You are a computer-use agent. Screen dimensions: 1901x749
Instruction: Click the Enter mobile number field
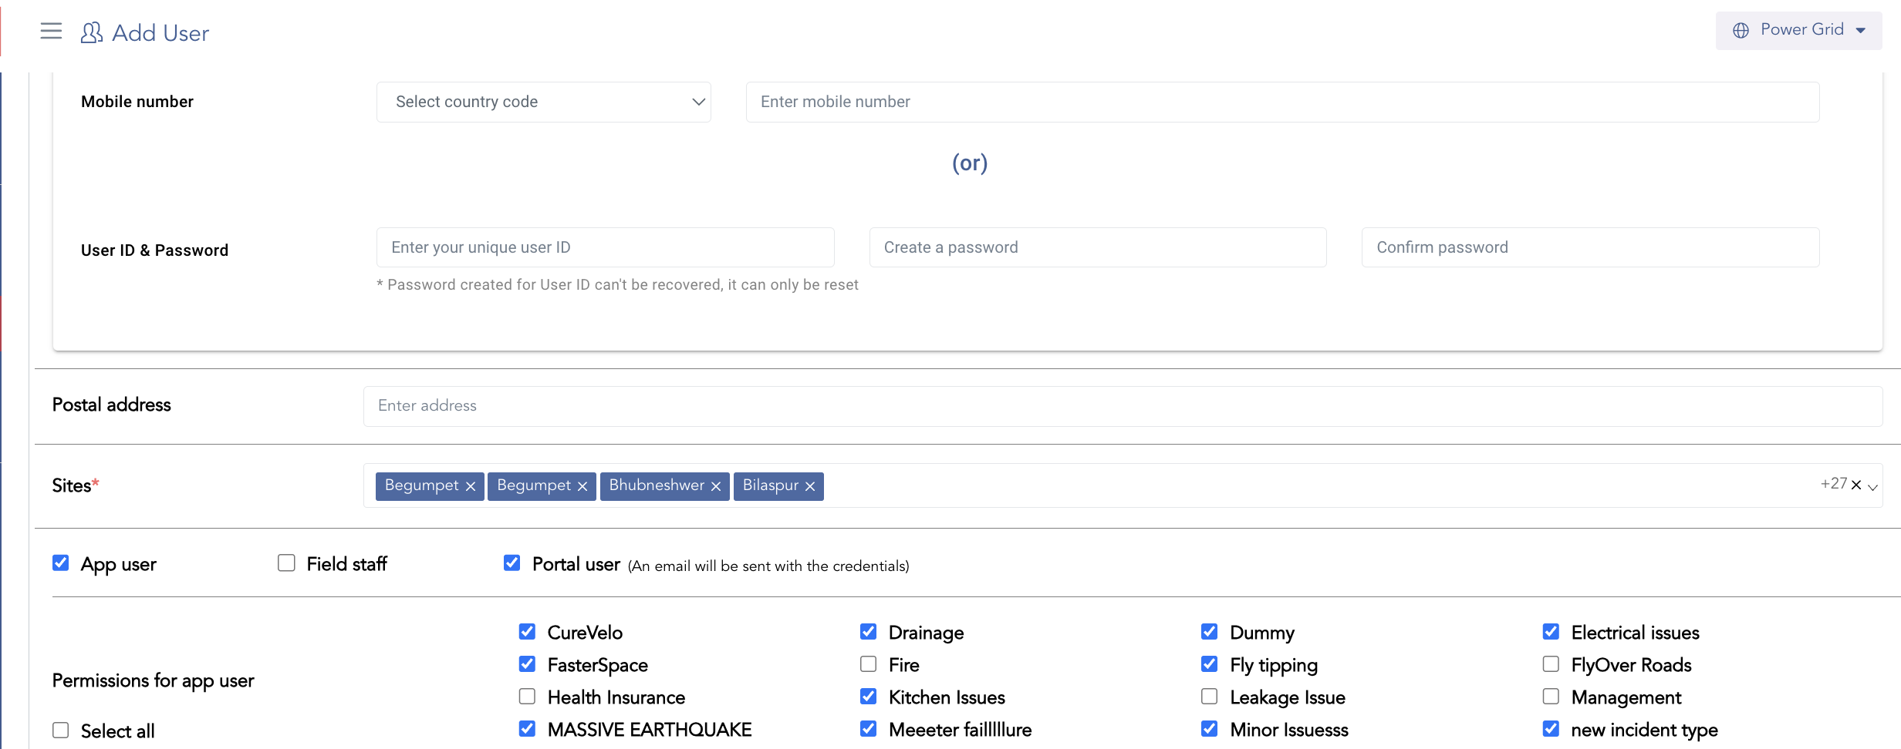(x=1281, y=102)
